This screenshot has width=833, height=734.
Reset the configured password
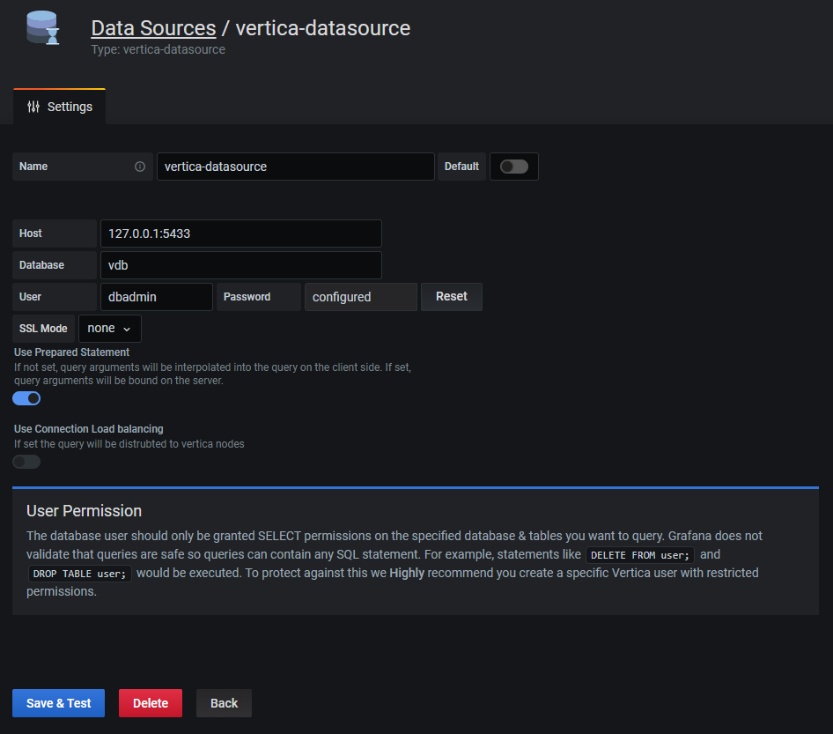pyautogui.click(x=452, y=297)
